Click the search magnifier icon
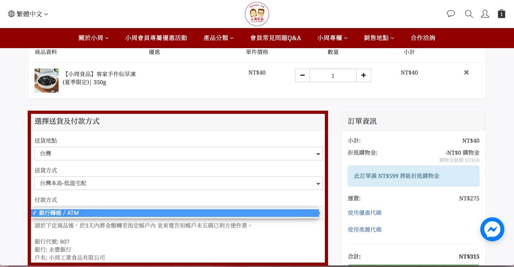 point(469,14)
